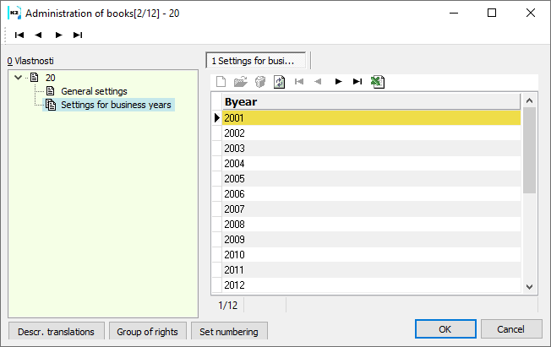Image resolution: width=551 pixels, height=347 pixels.
Task: Click the scroll down arrow of the year list
Action: point(530,286)
